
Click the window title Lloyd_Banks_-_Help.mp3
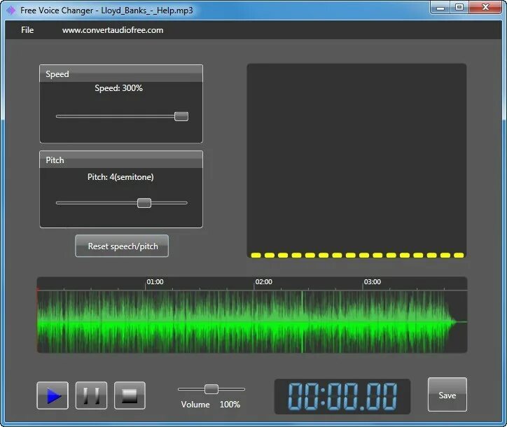point(147,10)
